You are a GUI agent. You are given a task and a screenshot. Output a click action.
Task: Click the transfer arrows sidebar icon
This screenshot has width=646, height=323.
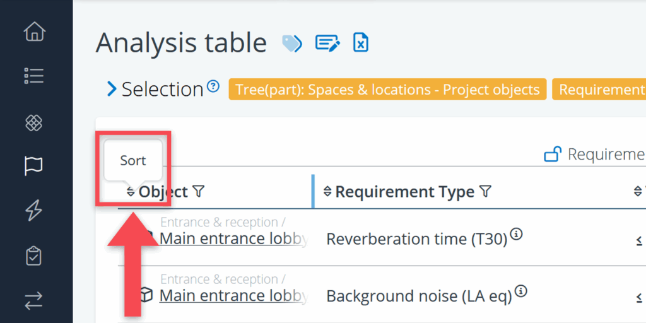tap(33, 302)
